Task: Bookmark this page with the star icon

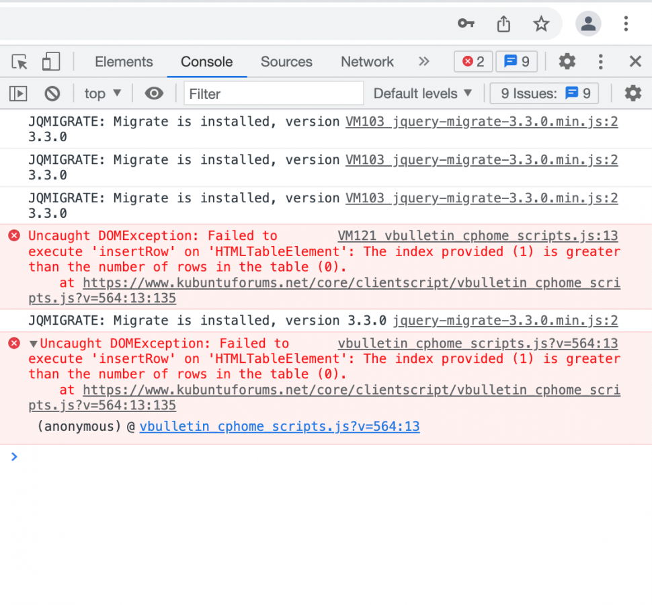Action: pos(541,24)
